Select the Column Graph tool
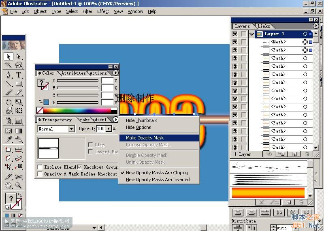 coord(19,121)
